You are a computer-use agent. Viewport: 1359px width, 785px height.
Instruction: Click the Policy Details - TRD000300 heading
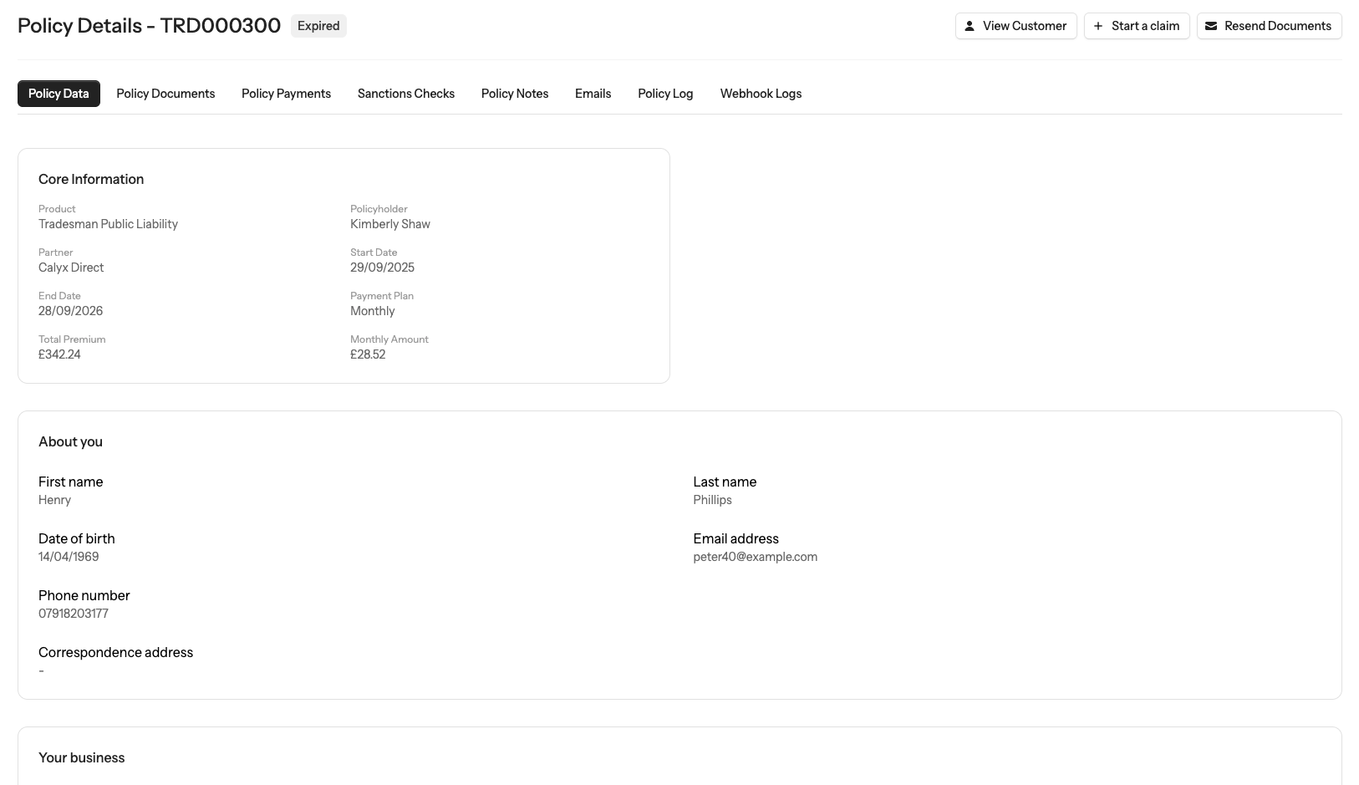pyautogui.click(x=149, y=26)
